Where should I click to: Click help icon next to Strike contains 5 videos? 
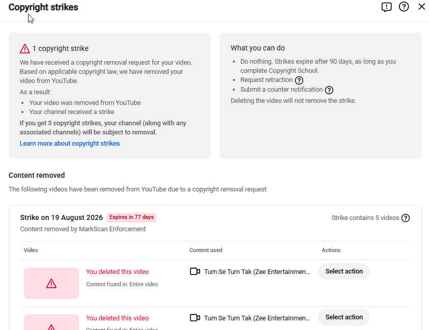[x=406, y=218]
